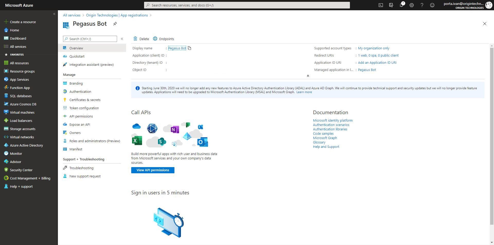The height and width of the screenshot is (245, 494).
Task: Click the Learn more link in the notice
Action: [x=304, y=92]
